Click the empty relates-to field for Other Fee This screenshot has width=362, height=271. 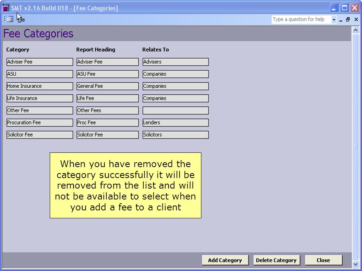(x=176, y=110)
